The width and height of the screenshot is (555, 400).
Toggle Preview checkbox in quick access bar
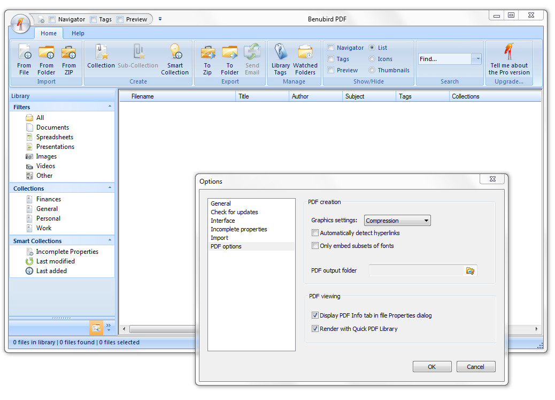pyautogui.click(x=120, y=19)
